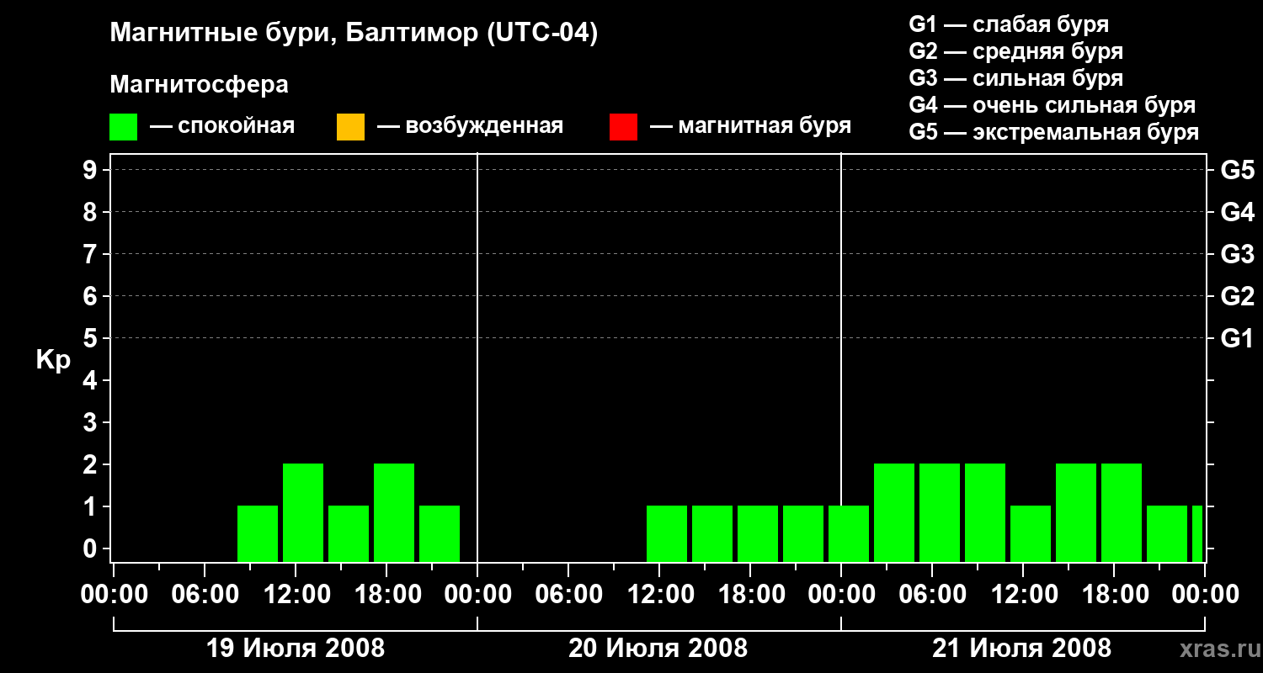Viewport: 1263px width, 673px height.
Task: Click the orange 'возбужденная' legend swatch
Action: point(350,127)
